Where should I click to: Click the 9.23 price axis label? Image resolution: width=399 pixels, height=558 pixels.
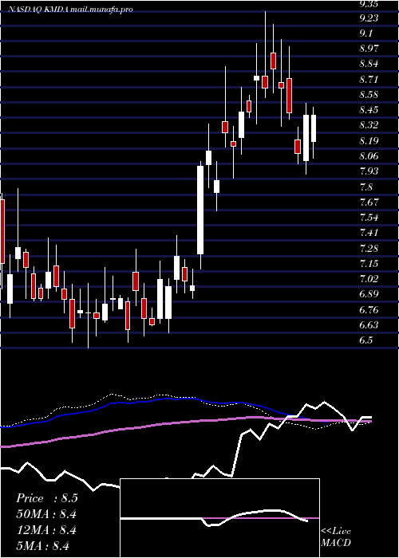[x=369, y=18]
